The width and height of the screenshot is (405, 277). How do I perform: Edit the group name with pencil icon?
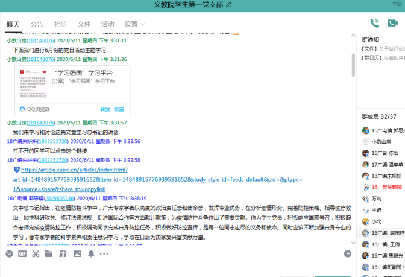[x=228, y=5]
